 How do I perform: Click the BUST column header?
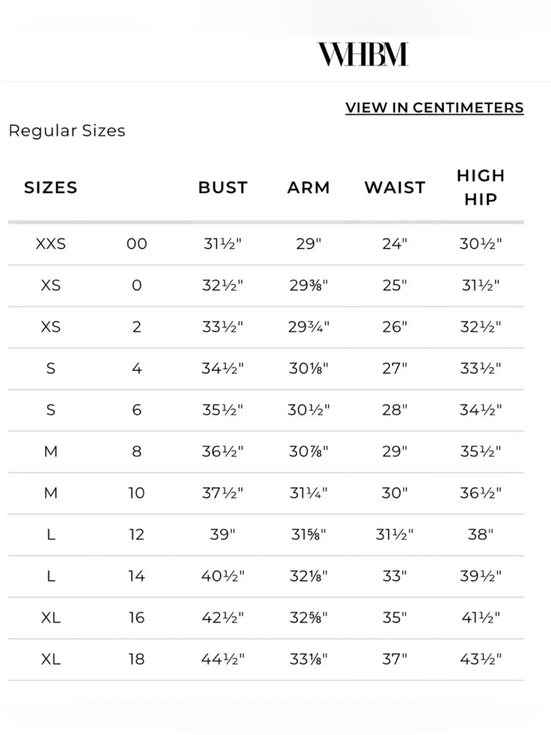pos(223,187)
